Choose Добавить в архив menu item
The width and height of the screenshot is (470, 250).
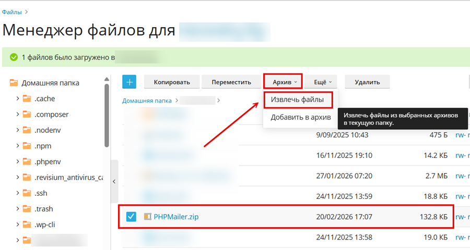pos(300,117)
